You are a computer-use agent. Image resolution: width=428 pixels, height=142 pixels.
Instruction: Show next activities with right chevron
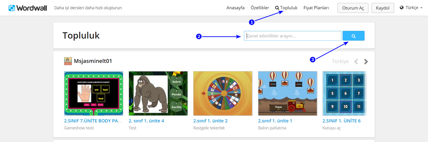point(366,62)
